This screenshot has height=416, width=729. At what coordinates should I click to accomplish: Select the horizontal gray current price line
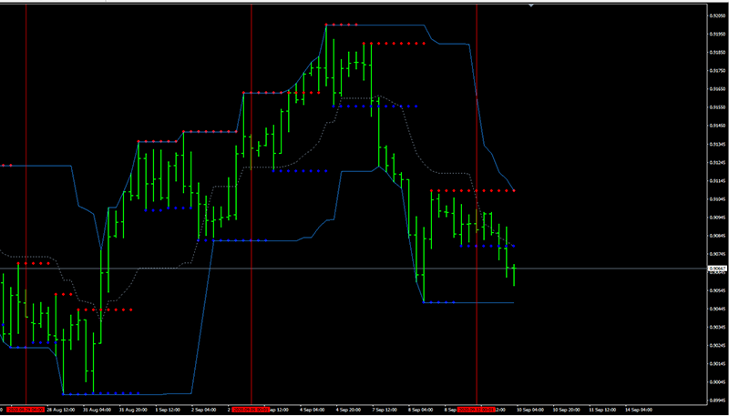tap(592, 269)
